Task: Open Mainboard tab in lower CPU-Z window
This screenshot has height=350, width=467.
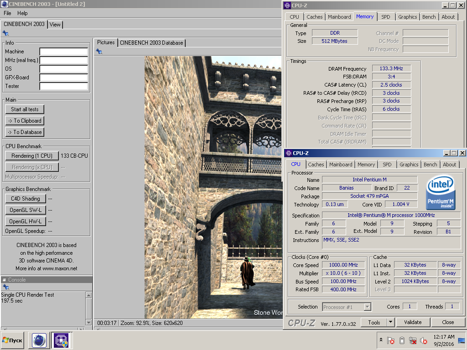Action: (x=341, y=165)
